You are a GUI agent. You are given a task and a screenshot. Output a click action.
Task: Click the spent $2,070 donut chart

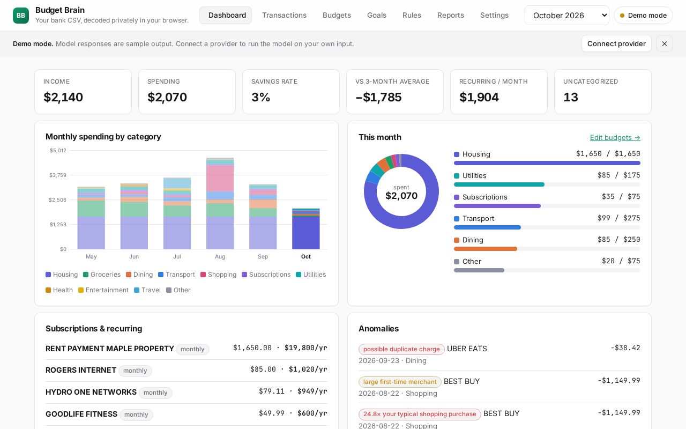coord(401,191)
